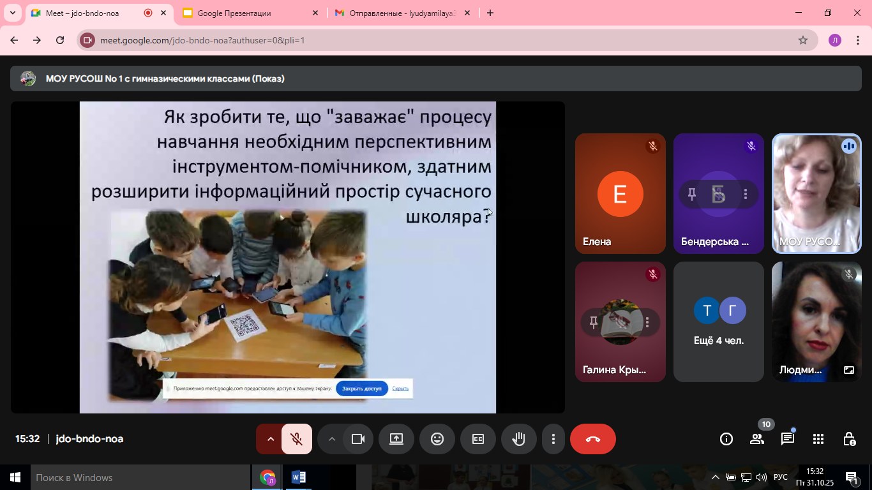Turn on closed captions
The image size is (872, 490).
477,439
